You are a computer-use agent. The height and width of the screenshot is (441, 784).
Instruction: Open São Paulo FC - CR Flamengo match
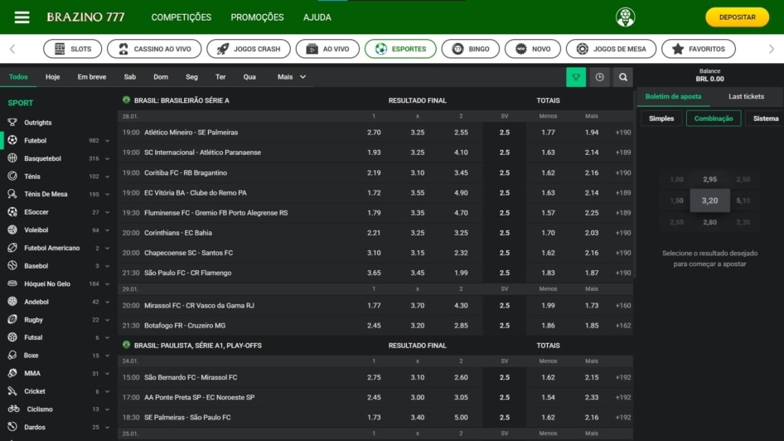click(188, 273)
